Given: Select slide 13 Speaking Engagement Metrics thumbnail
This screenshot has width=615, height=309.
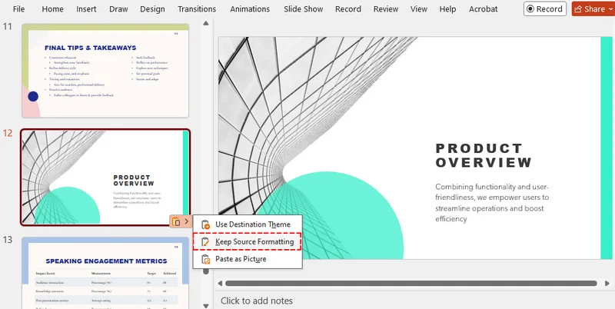Looking at the screenshot, I should click(105, 273).
